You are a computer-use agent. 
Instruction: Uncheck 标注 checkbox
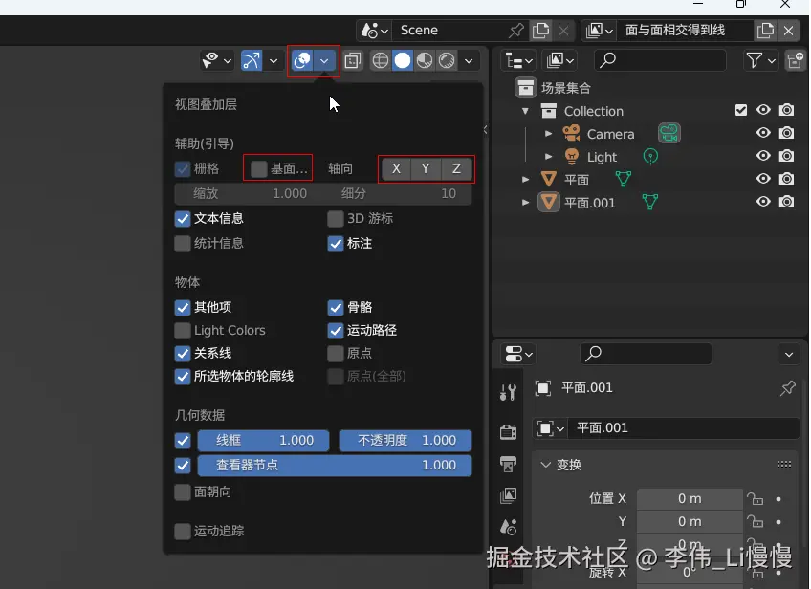pos(336,243)
